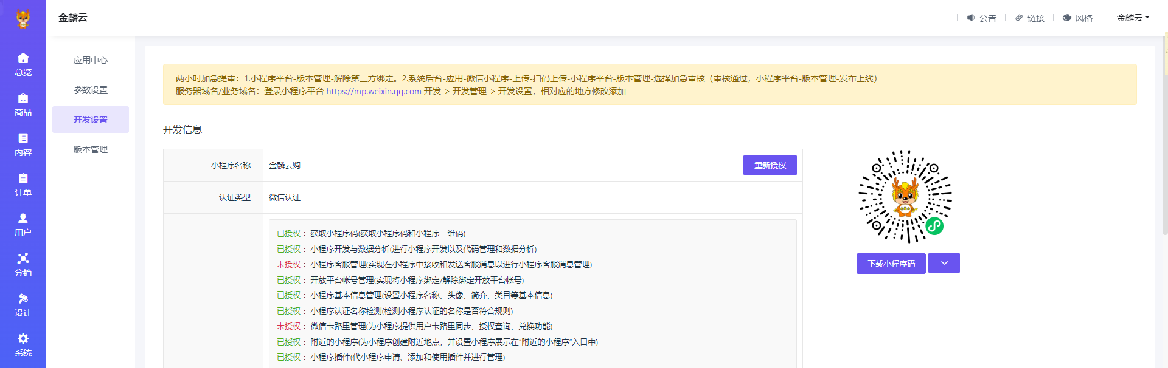1168x368 pixels.
Task: Select 参数设置 in the submenu
Action: (x=91, y=90)
